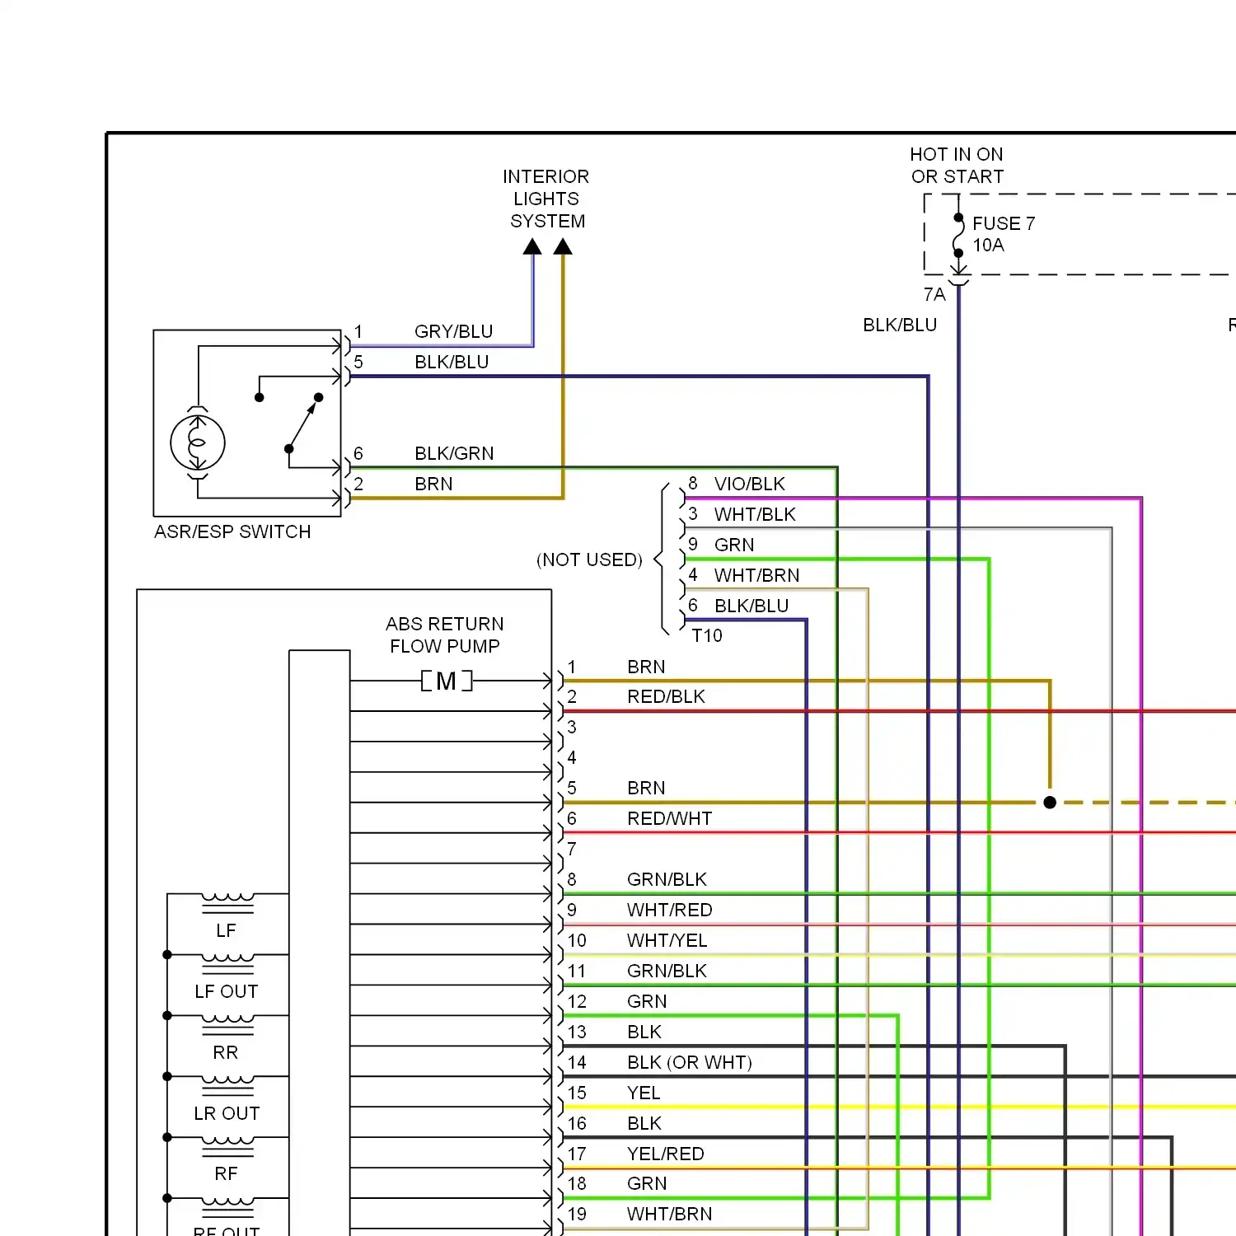
Task: Select the WHT/YEL wire label
Action: coord(667,940)
